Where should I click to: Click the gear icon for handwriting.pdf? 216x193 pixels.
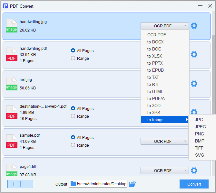coord(194,54)
